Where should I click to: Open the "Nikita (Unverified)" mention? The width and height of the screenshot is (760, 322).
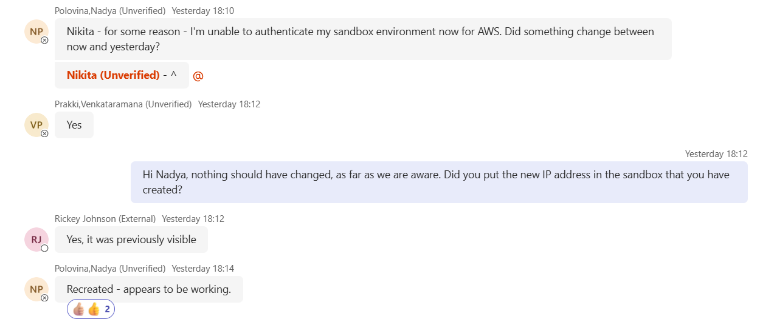tap(113, 75)
